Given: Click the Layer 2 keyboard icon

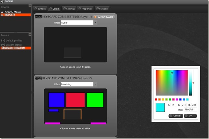Looking at the screenshot, I should tap(38, 78).
